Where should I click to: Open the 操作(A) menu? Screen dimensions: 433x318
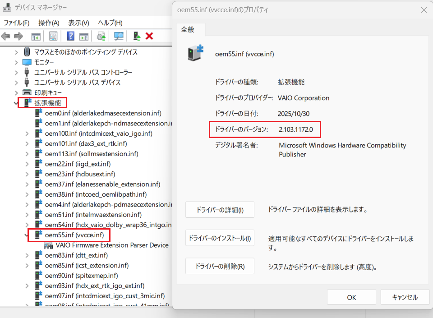click(49, 23)
